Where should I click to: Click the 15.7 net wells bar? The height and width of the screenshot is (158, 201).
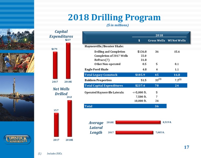(x=56, y=125)
